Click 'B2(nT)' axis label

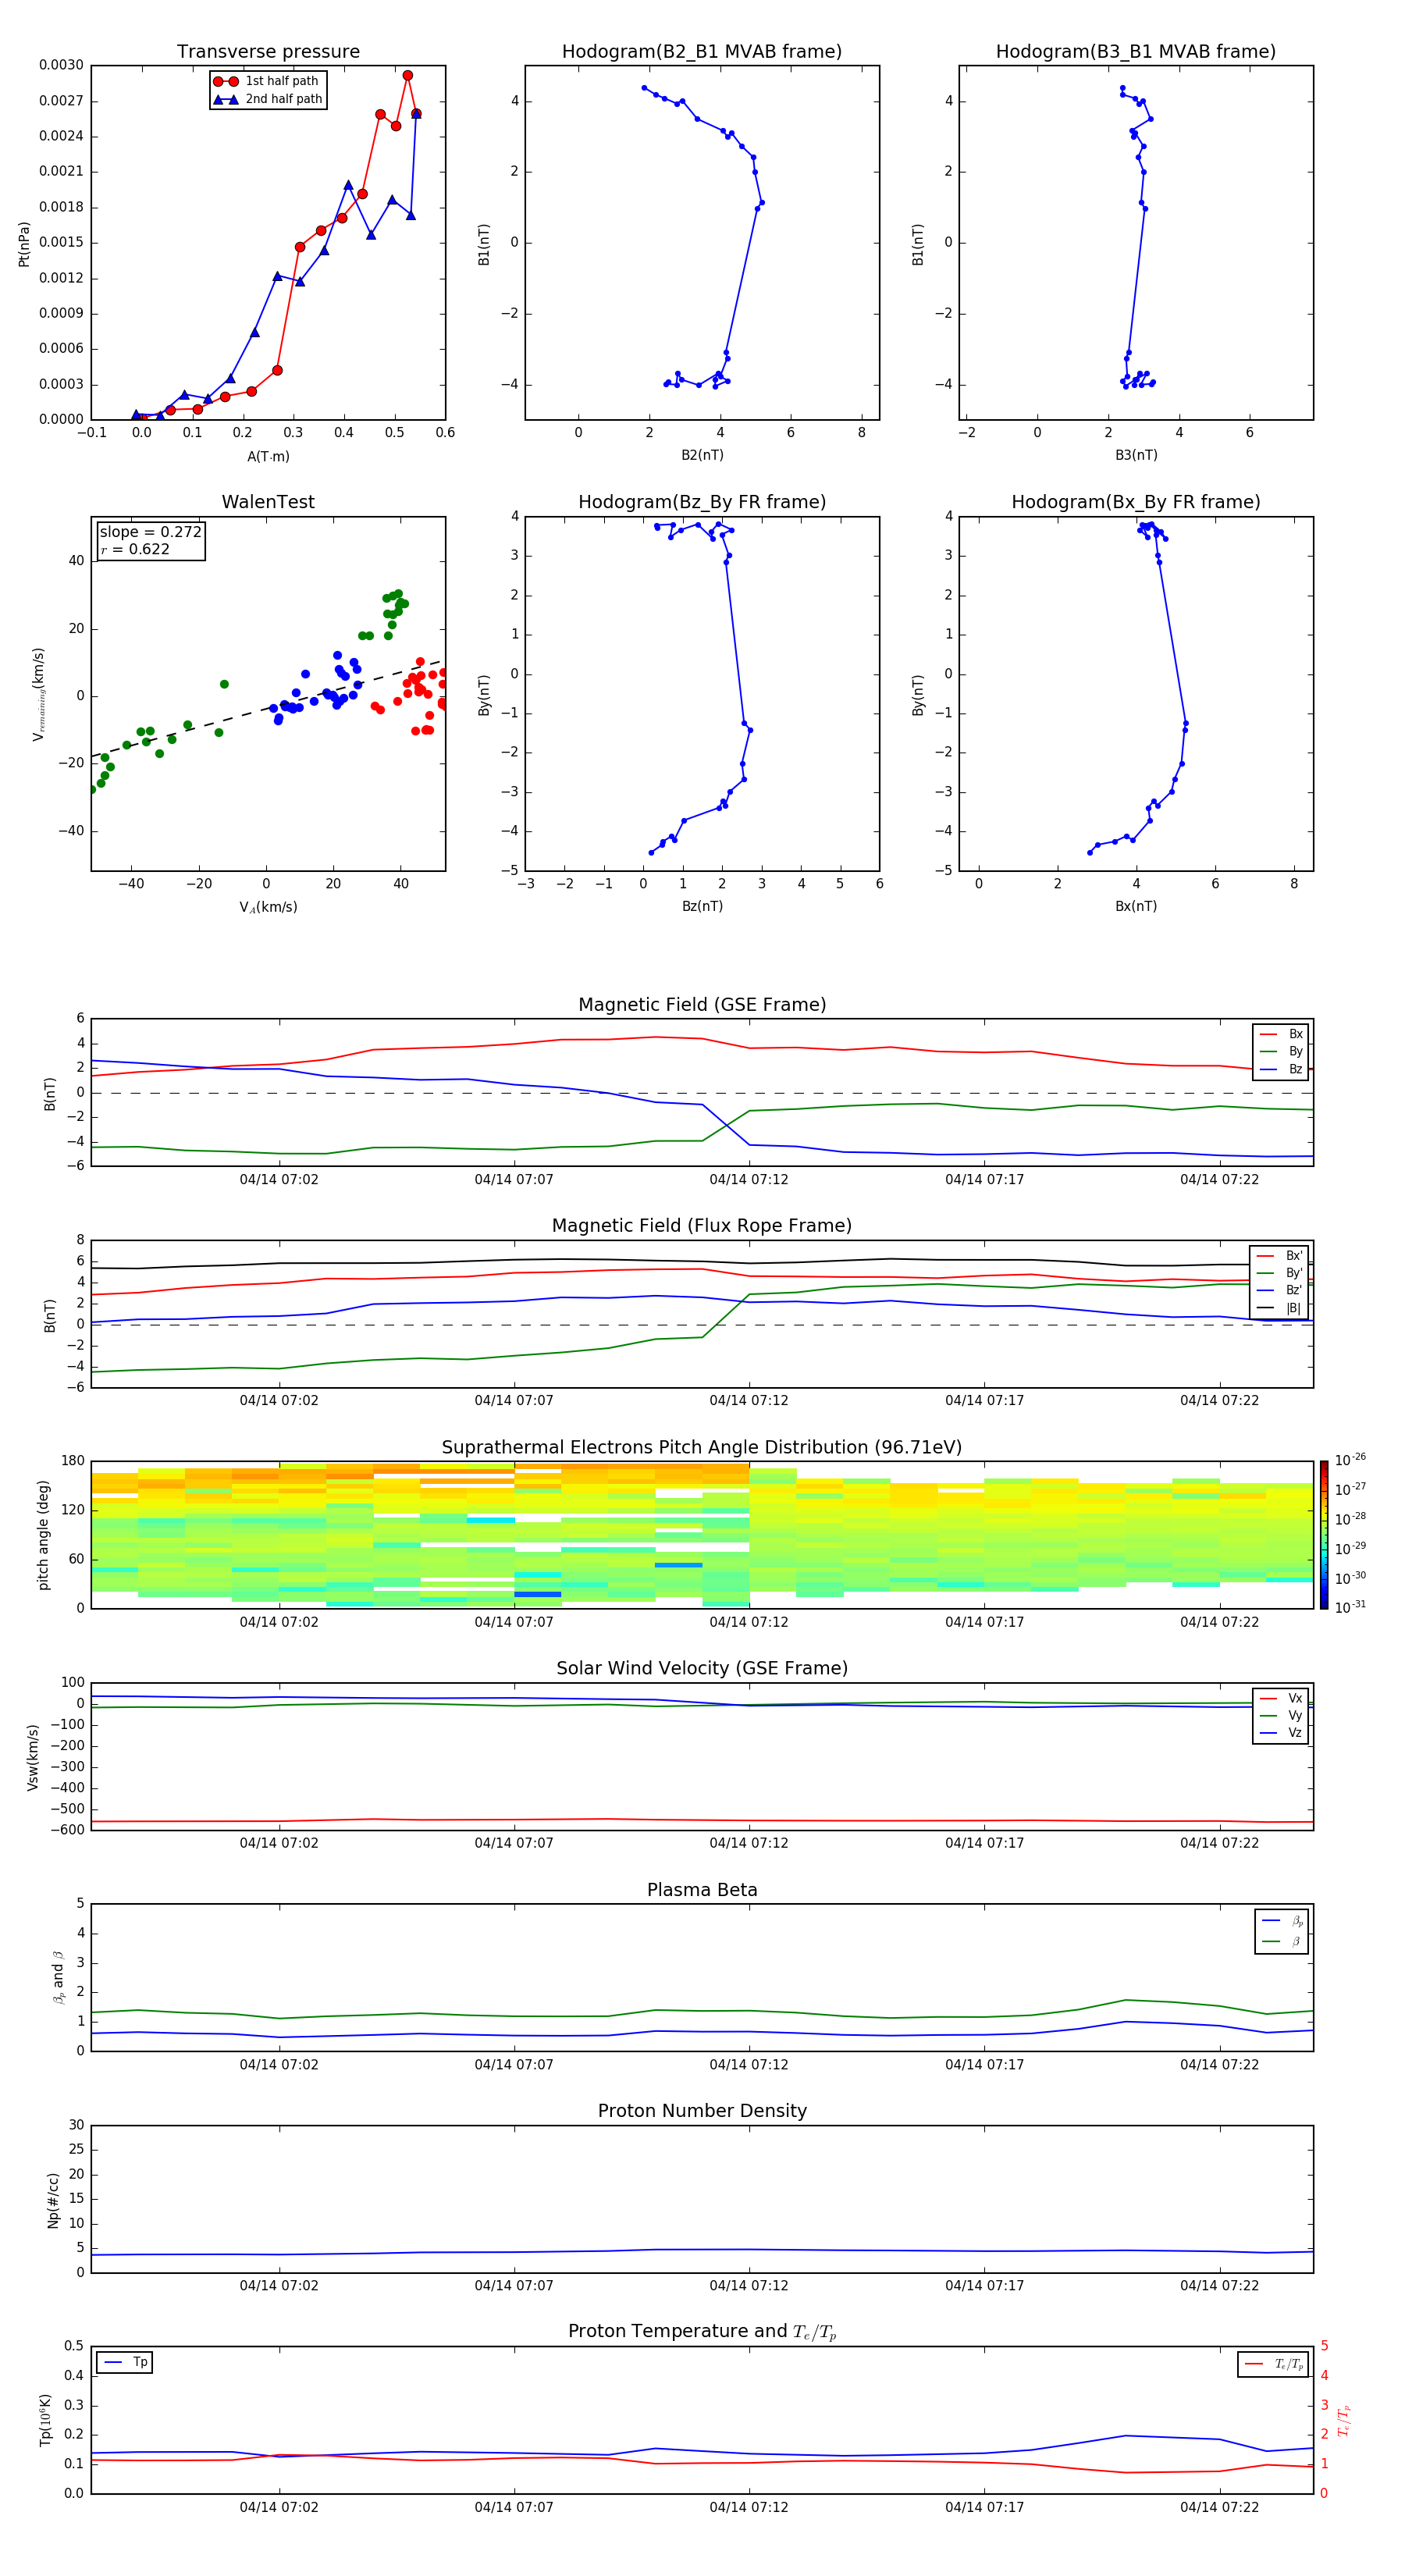point(702,455)
